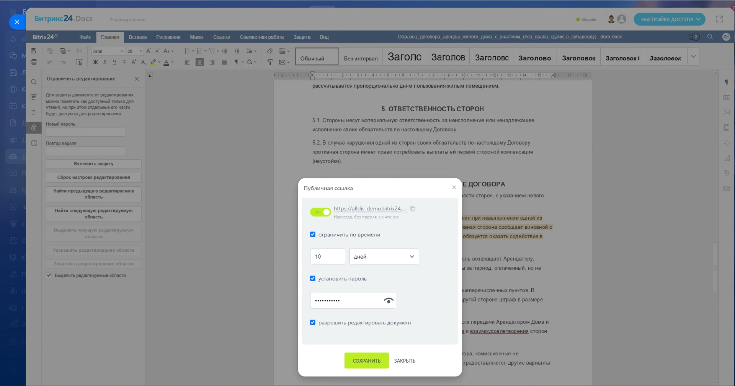Click the font color A swatch
The height and width of the screenshot is (386, 735).
click(x=166, y=62)
